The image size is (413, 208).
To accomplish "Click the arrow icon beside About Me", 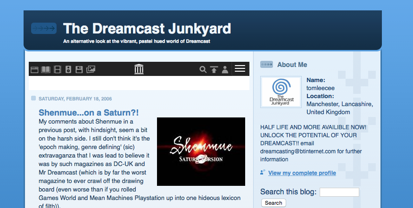I will (266, 65).
